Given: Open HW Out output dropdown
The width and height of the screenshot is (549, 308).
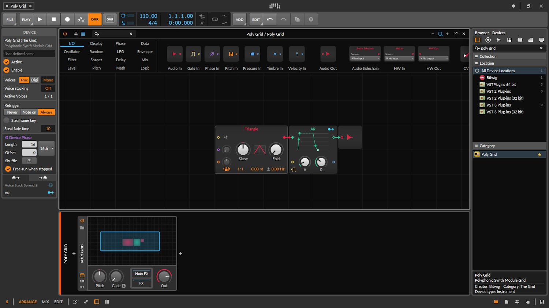Looking at the screenshot, I should pos(434,58).
